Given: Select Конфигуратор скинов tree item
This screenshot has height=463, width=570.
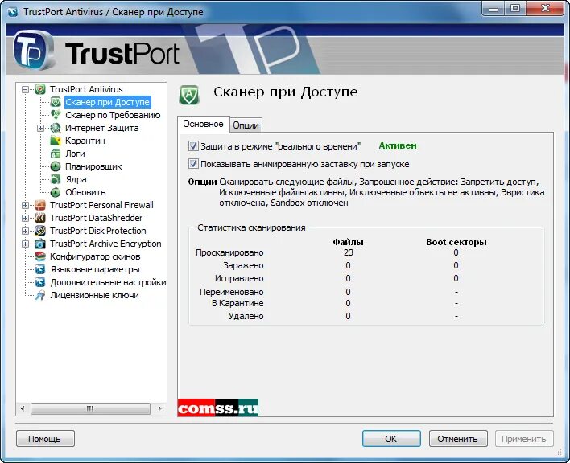Looking at the screenshot, I should (95, 256).
